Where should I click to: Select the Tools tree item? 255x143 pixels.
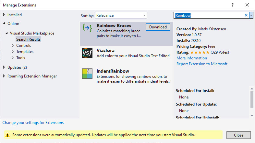click(20, 58)
